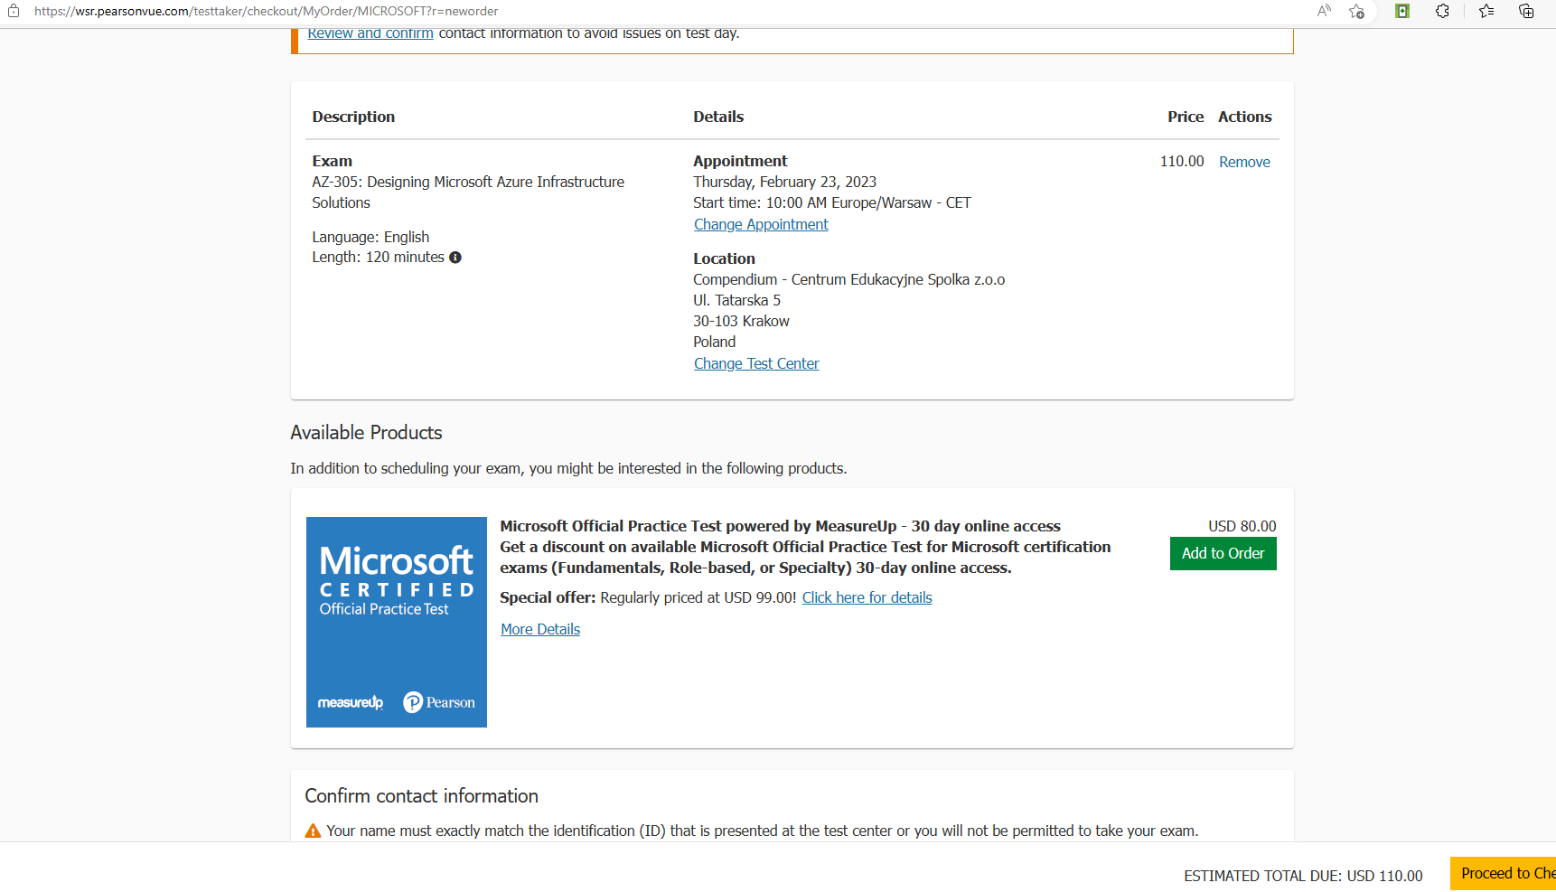Image resolution: width=1556 pixels, height=892 pixels.
Task: Click Start time 10:00 AM text
Action: [831, 202]
